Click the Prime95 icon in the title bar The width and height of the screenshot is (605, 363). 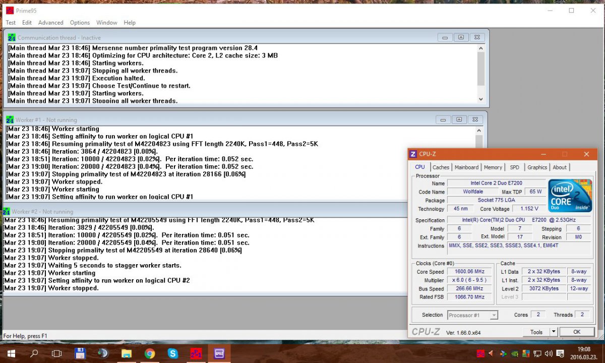[10, 10]
